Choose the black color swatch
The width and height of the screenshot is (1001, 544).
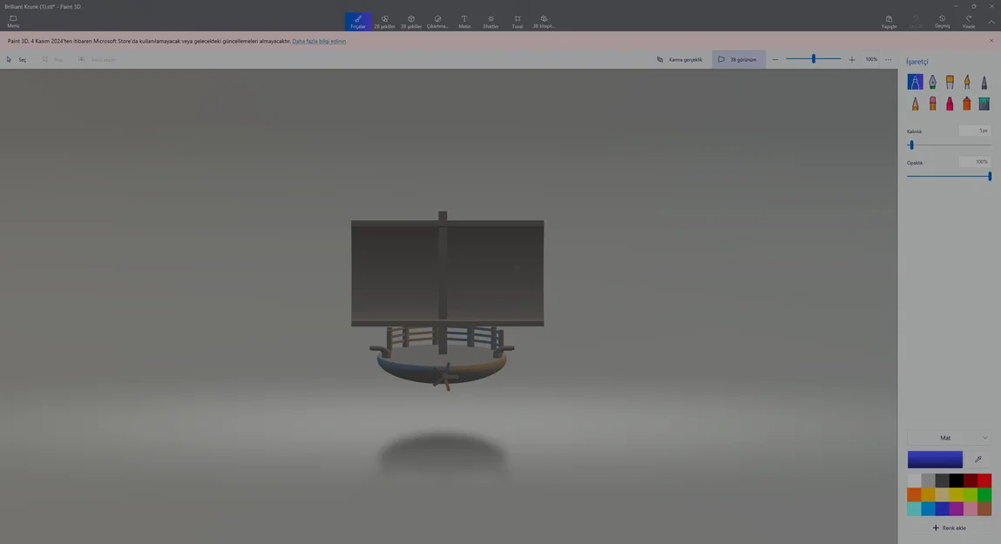point(956,480)
